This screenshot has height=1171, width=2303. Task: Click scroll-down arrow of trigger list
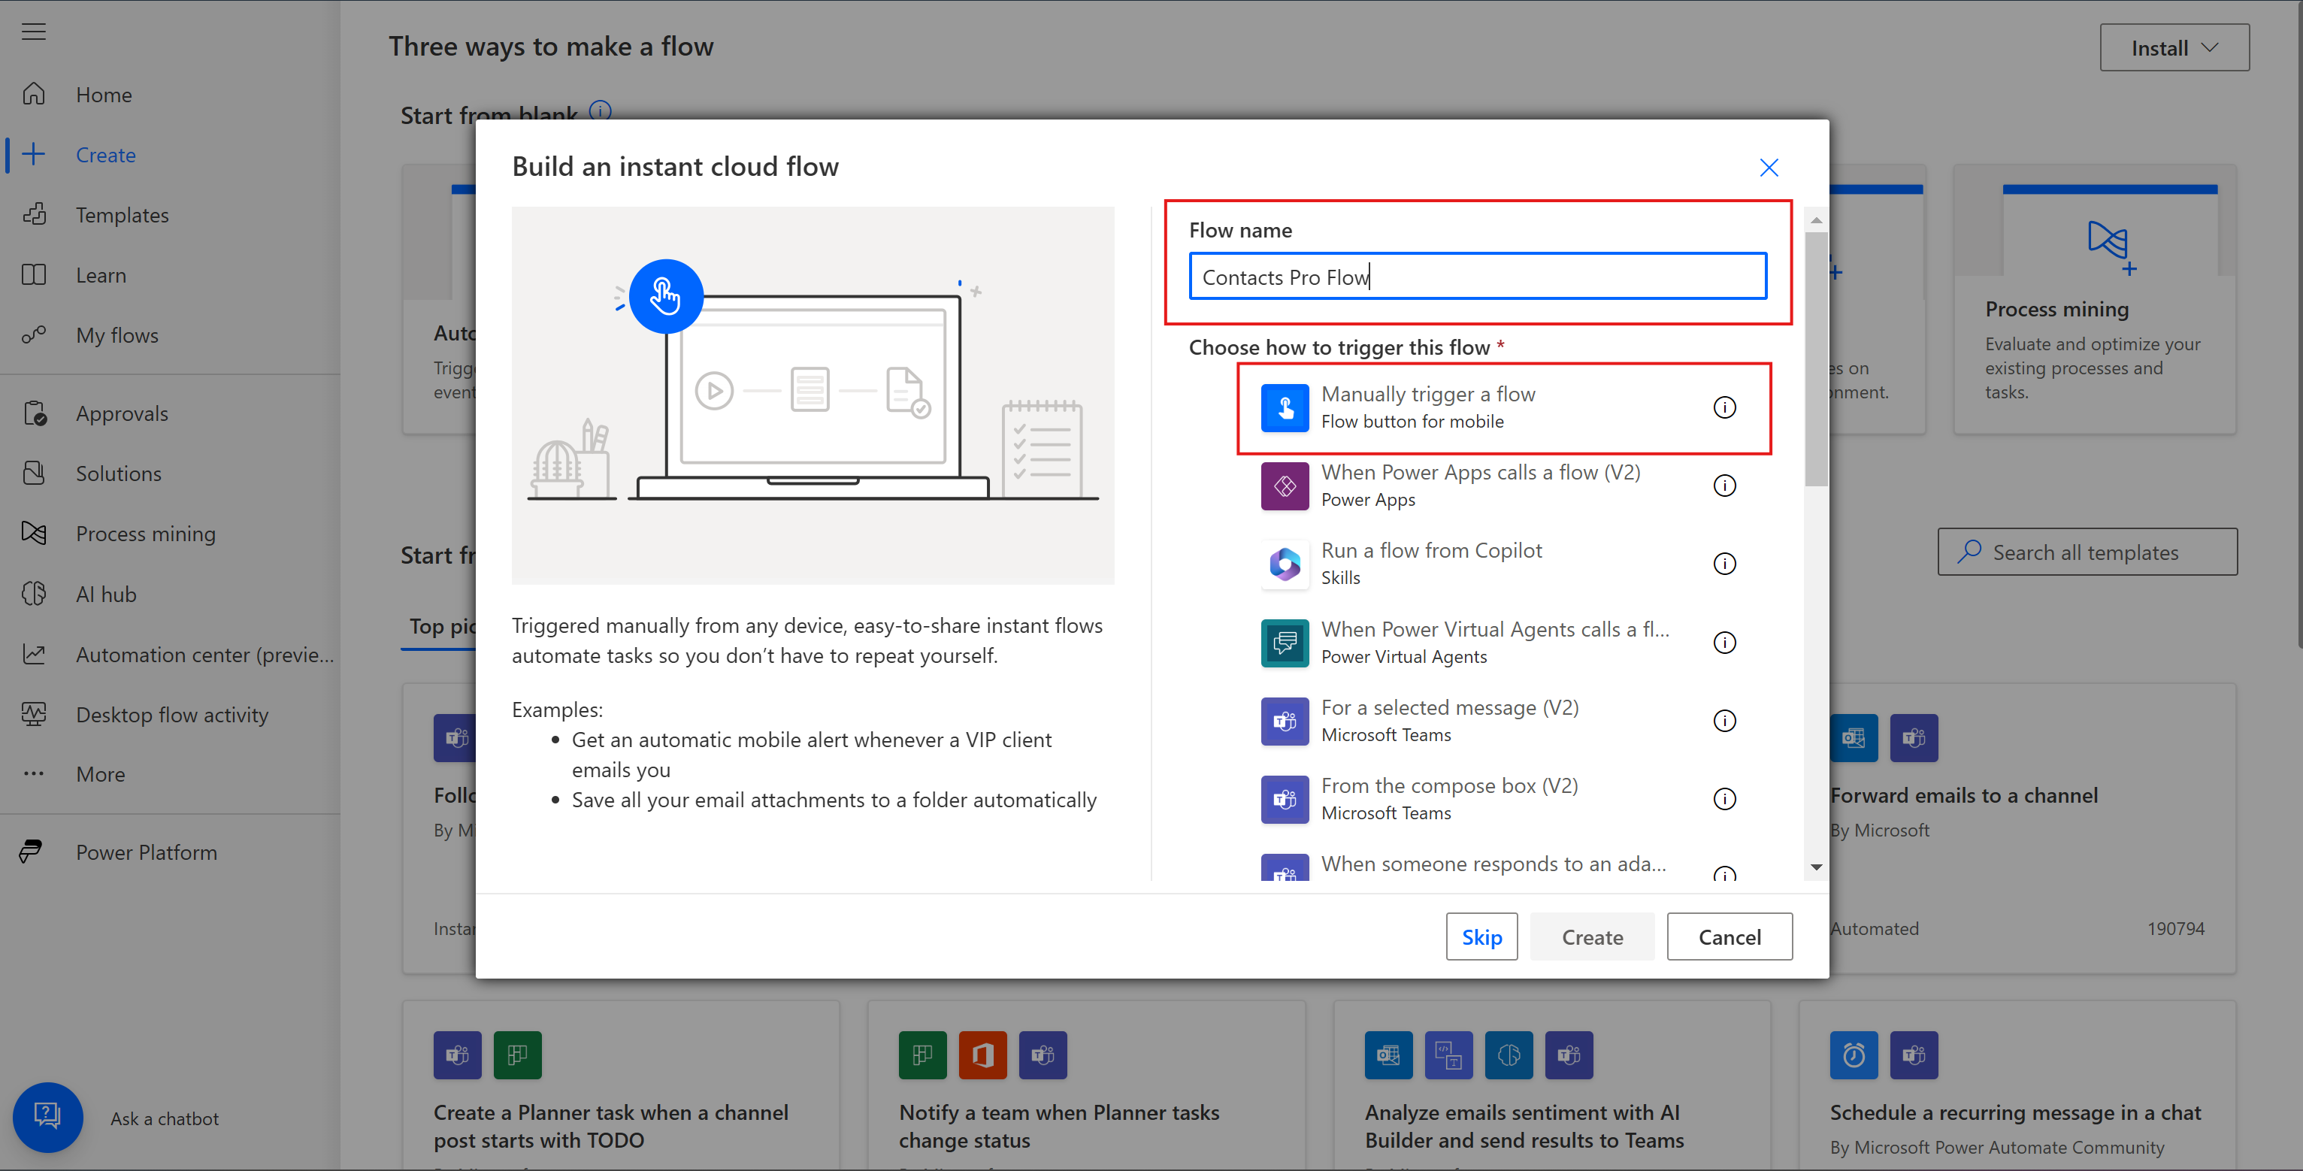click(x=1816, y=866)
